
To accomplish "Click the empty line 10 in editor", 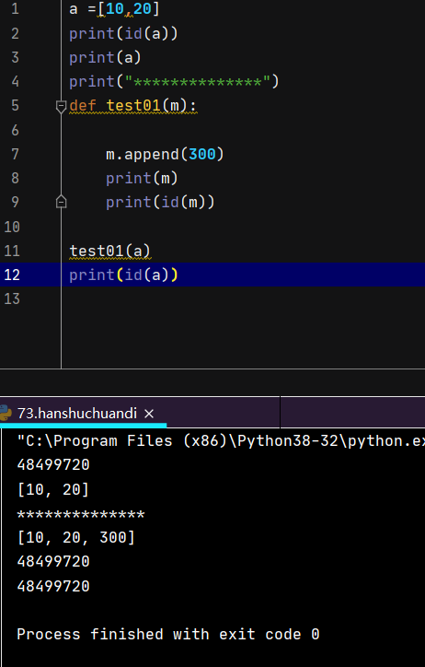I will 243,227.
